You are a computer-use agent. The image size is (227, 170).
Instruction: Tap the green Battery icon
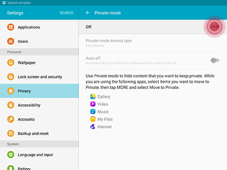point(10,168)
